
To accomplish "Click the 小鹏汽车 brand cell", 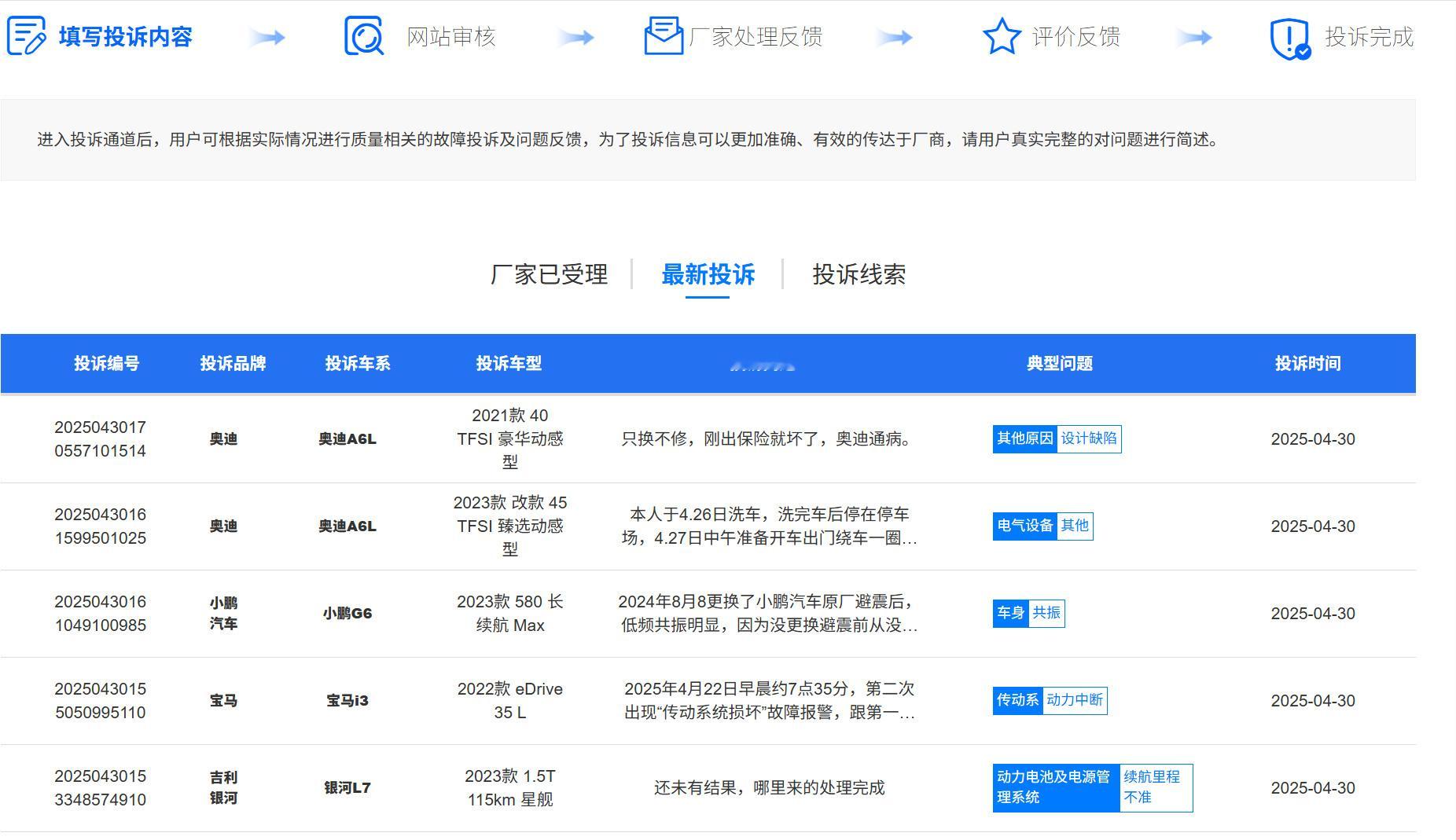I will pos(224,614).
